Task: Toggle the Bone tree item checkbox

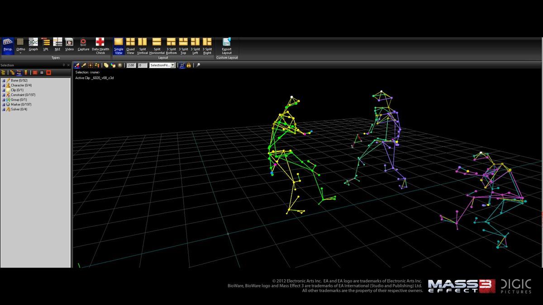Action: coord(4,80)
